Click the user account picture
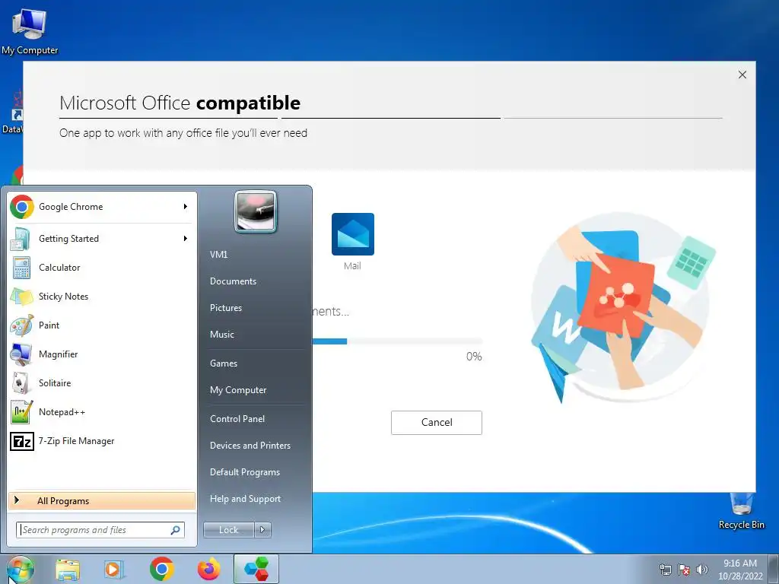This screenshot has width=779, height=584. click(256, 211)
